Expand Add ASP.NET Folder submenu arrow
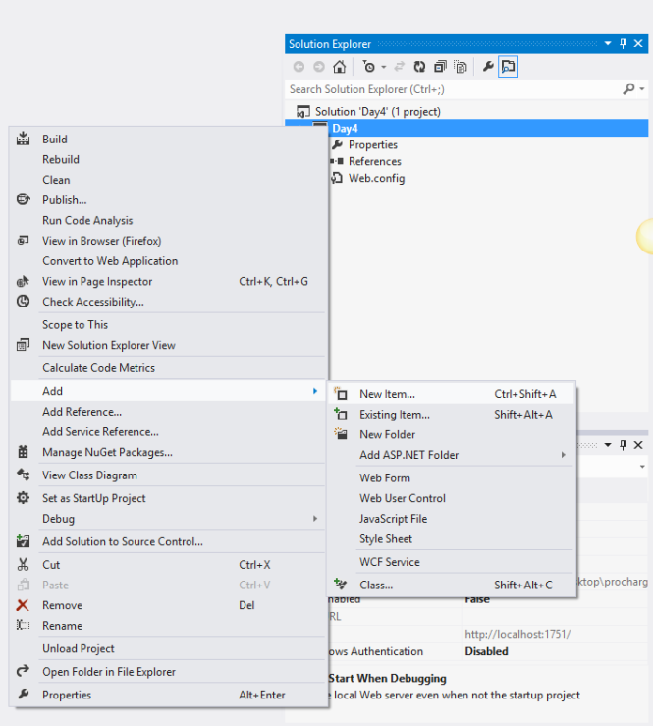Screen dimensions: 653x726 pyautogui.click(x=564, y=455)
